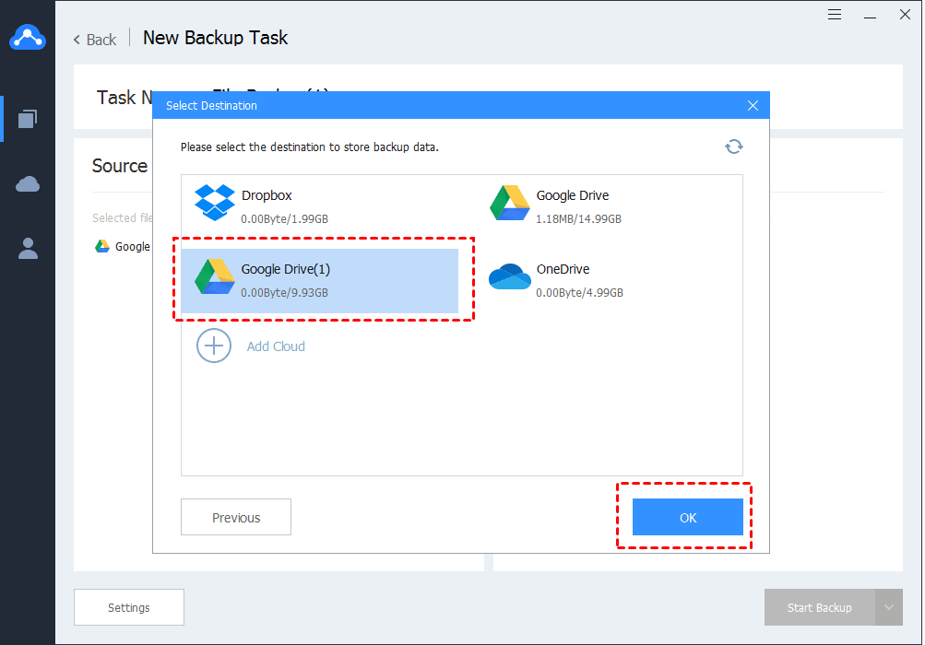The width and height of the screenshot is (925, 645).
Task: Click the Add Cloud link text
Action: click(x=276, y=346)
